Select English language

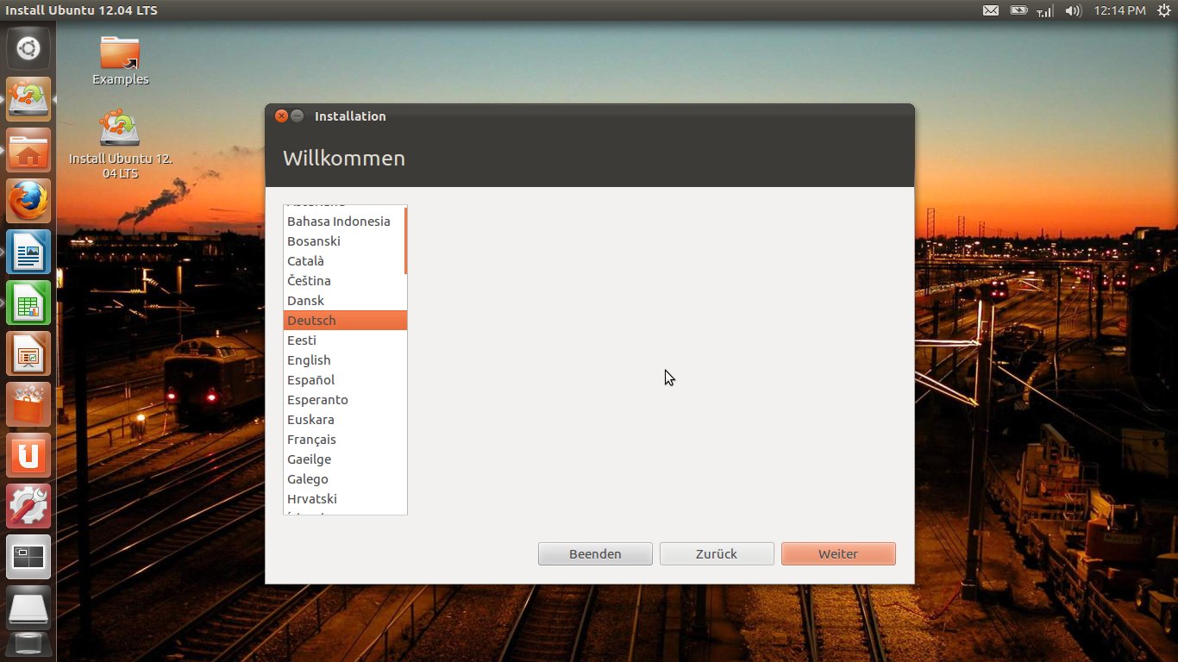[344, 360]
